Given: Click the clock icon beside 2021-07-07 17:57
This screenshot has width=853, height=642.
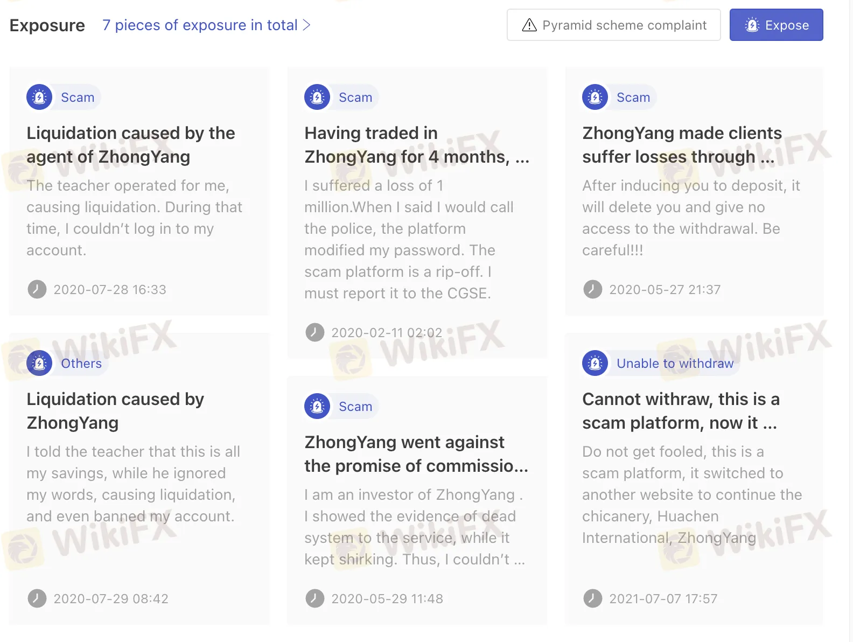Looking at the screenshot, I should click(x=592, y=598).
